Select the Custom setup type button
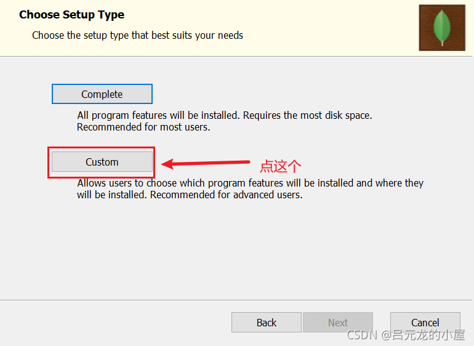 102,162
